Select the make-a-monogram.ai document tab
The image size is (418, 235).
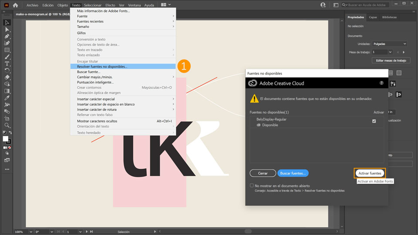(43, 14)
